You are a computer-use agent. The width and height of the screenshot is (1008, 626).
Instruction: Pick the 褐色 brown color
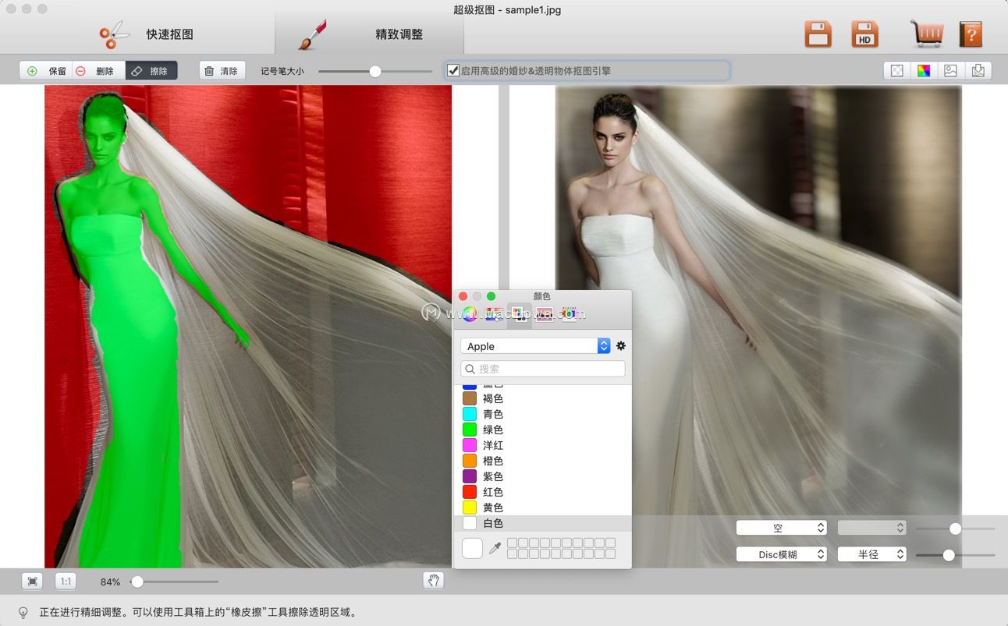pyautogui.click(x=542, y=398)
